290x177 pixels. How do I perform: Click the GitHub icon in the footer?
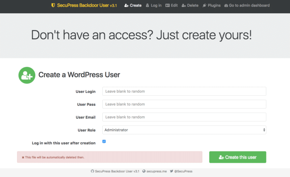coord(92,171)
